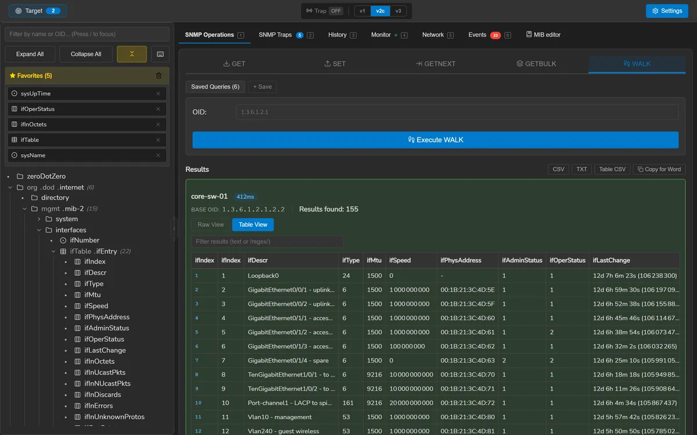Click the ifSpeed column icon in tree

pos(78,306)
